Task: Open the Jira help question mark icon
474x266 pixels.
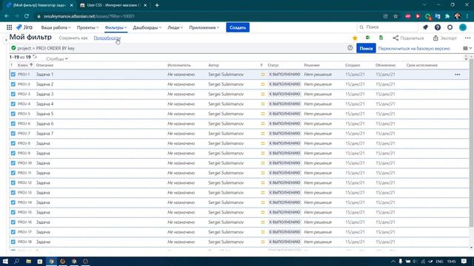Action: click(x=438, y=27)
